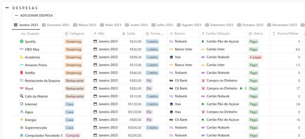Switch to the Fevereiro 2023 tab

pos(55,25)
